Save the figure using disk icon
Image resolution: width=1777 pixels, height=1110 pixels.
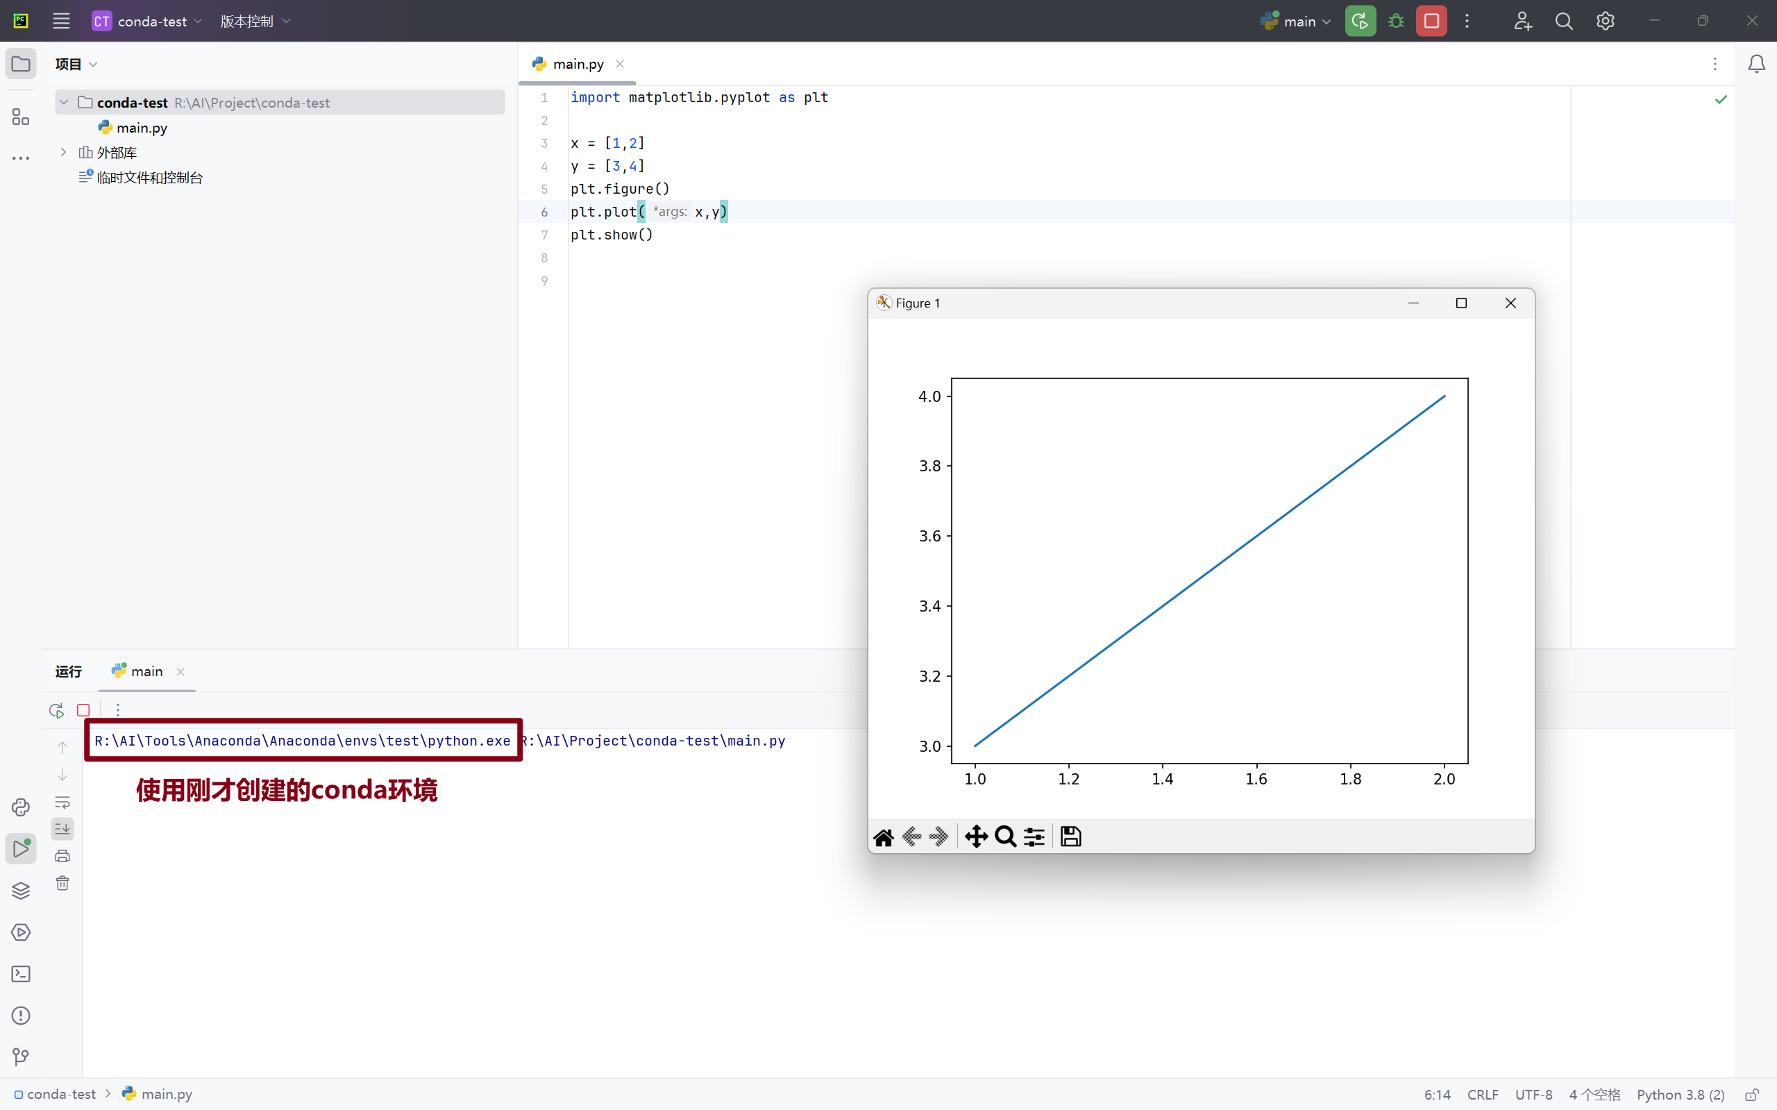[x=1070, y=837]
